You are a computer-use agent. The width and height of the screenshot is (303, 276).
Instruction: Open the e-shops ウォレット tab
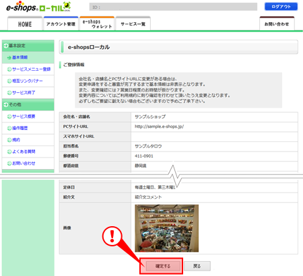pos(97,24)
